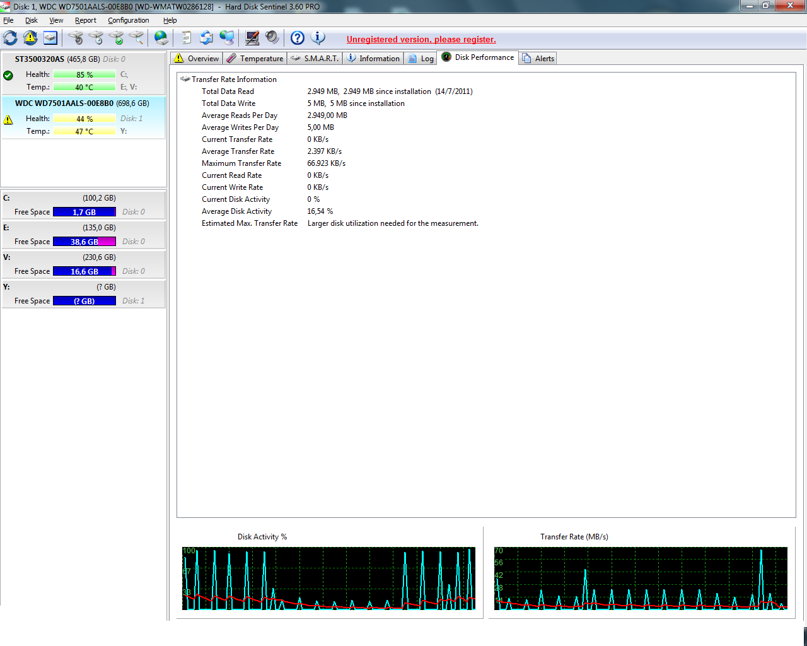The width and height of the screenshot is (807, 646).
Task: Click the globe over disk toolbar icon
Action: click(x=161, y=38)
